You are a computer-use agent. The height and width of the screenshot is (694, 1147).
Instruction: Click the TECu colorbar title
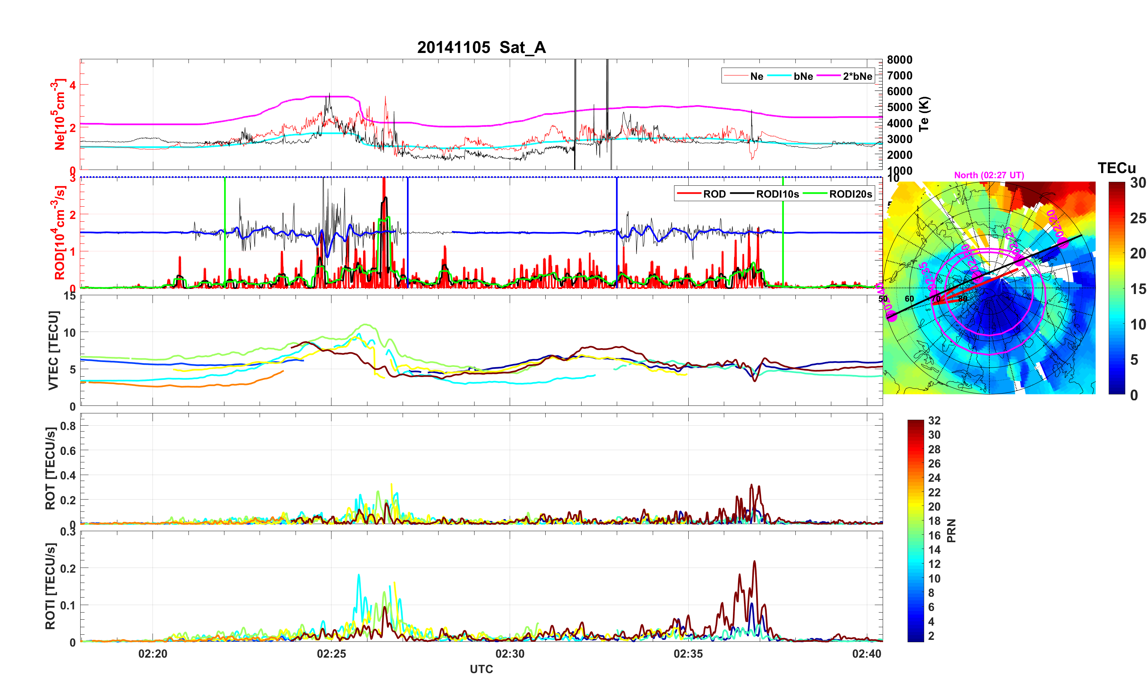(1116, 168)
